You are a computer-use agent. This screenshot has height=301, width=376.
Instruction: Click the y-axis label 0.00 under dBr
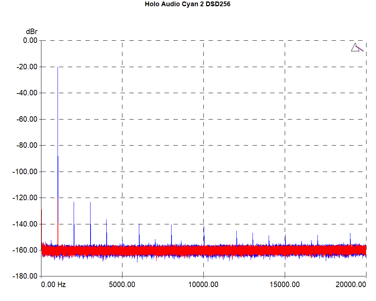[x=30, y=40]
